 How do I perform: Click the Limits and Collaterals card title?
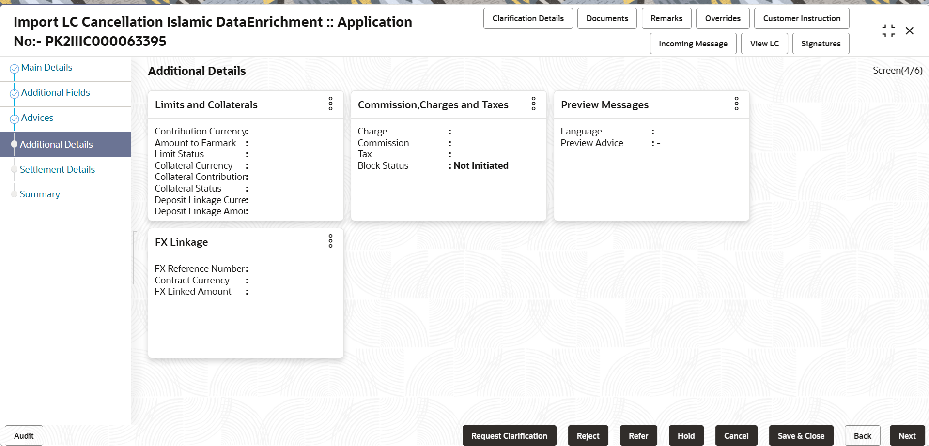(x=206, y=105)
